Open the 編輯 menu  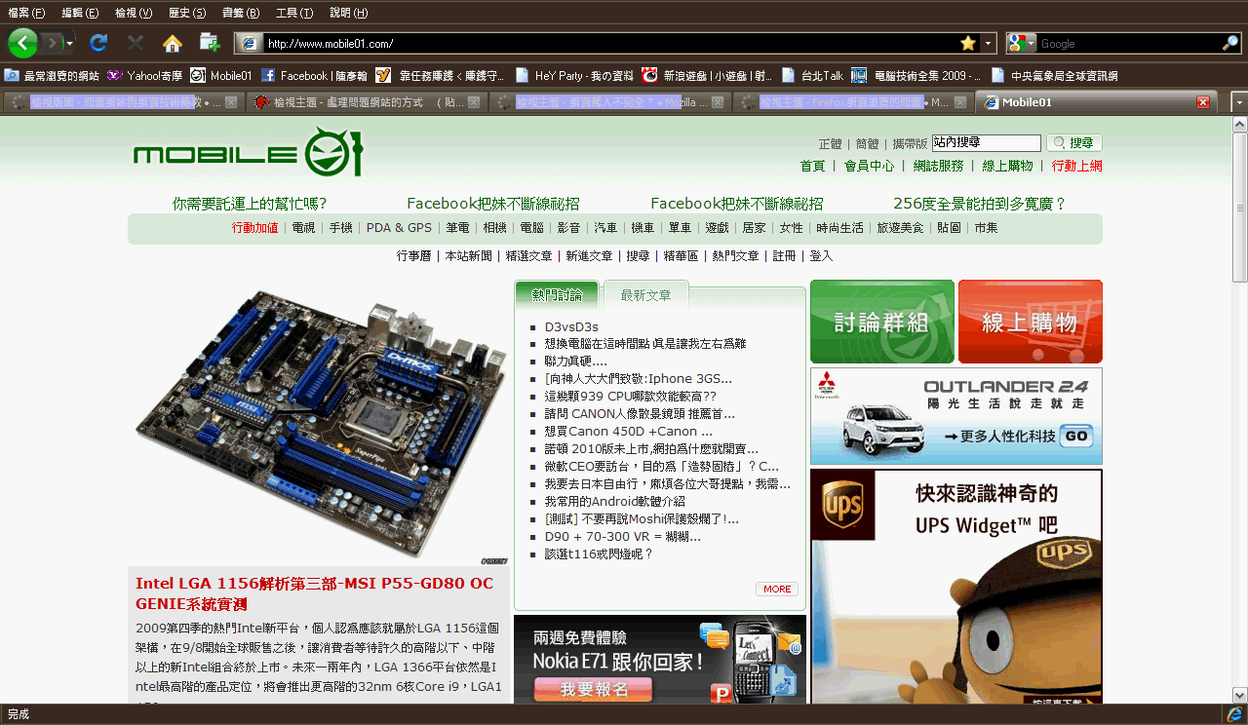(x=80, y=13)
